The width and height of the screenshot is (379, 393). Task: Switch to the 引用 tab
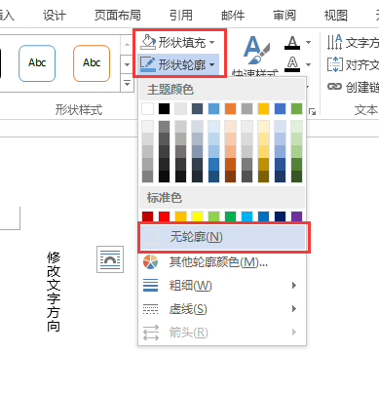click(181, 15)
